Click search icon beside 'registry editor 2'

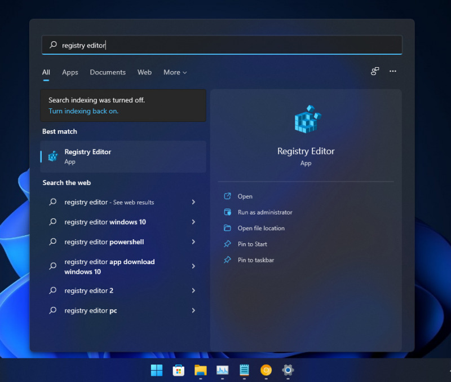[x=52, y=290]
